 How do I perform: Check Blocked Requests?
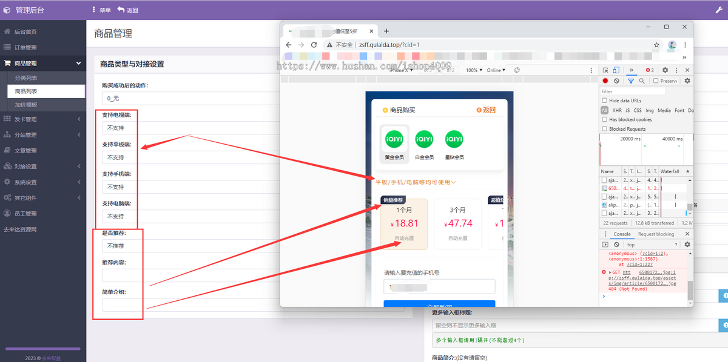[x=604, y=129]
